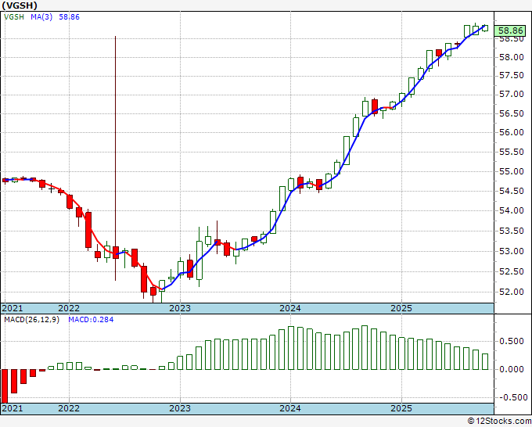This screenshot has width=532, height=427.
Task: Click the 54.50 price axis label
Action: coord(512,191)
